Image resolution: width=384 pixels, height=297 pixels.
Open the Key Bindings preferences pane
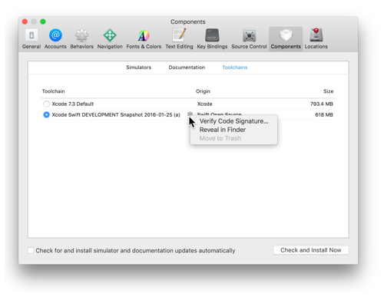(x=212, y=39)
